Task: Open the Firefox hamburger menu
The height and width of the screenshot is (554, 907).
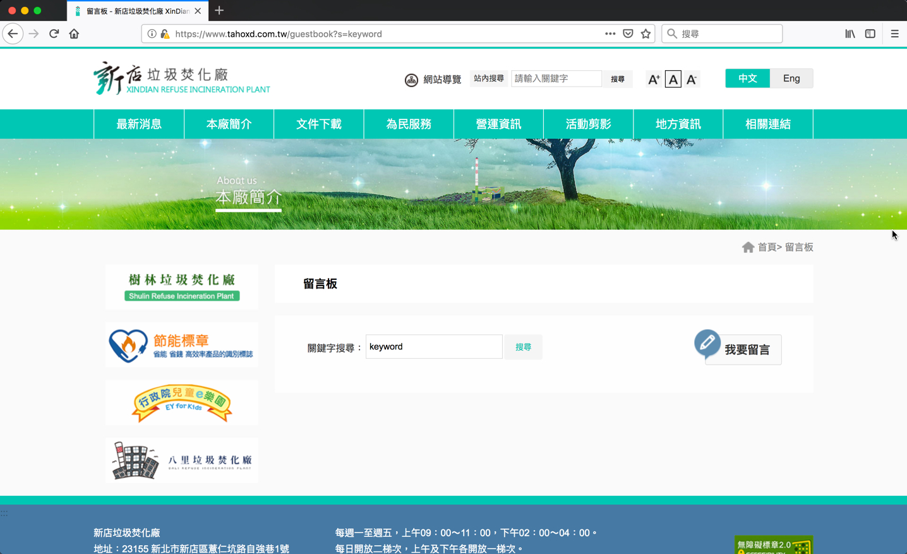Action: pyautogui.click(x=894, y=33)
